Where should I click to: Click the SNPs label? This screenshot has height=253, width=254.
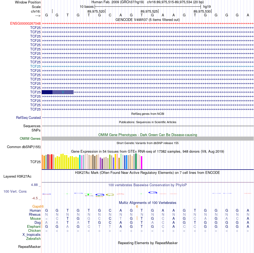[36, 130]
